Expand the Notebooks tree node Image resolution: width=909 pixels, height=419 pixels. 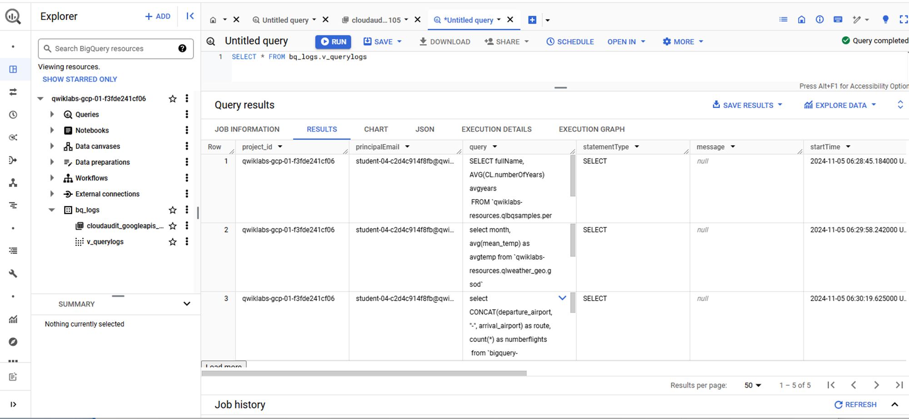click(x=52, y=130)
